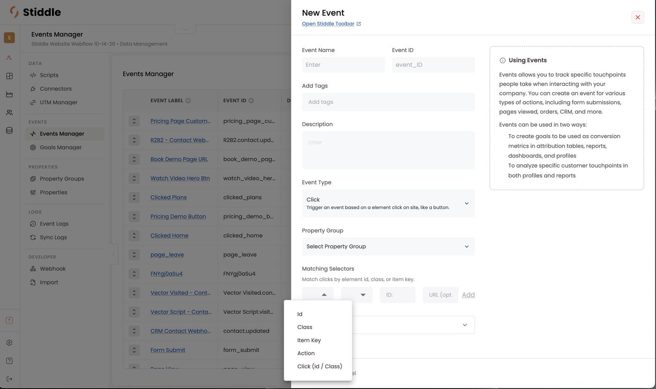Image resolution: width=656 pixels, height=389 pixels.
Task: Choose Click (Id / Class) option
Action: [x=318, y=367]
